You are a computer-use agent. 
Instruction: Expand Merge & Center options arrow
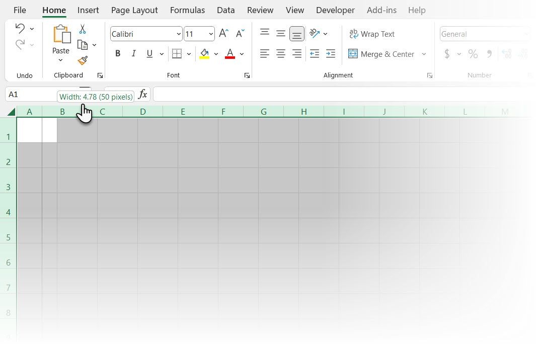pos(424,54)
